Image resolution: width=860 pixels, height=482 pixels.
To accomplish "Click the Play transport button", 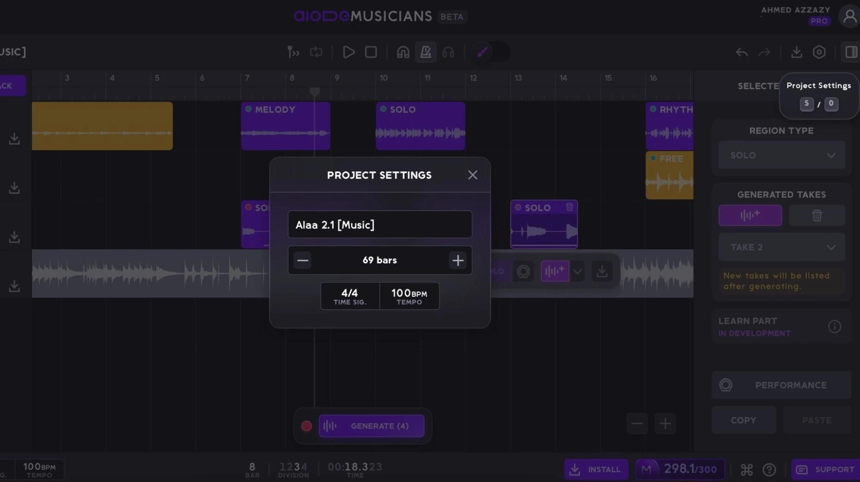I will tap(348, 52).
